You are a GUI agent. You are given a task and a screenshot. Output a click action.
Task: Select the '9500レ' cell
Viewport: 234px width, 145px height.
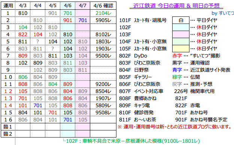point(103,56)
